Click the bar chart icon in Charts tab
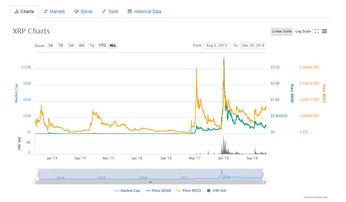This screenshot has height=202, width=346. (x=16, y=11)
